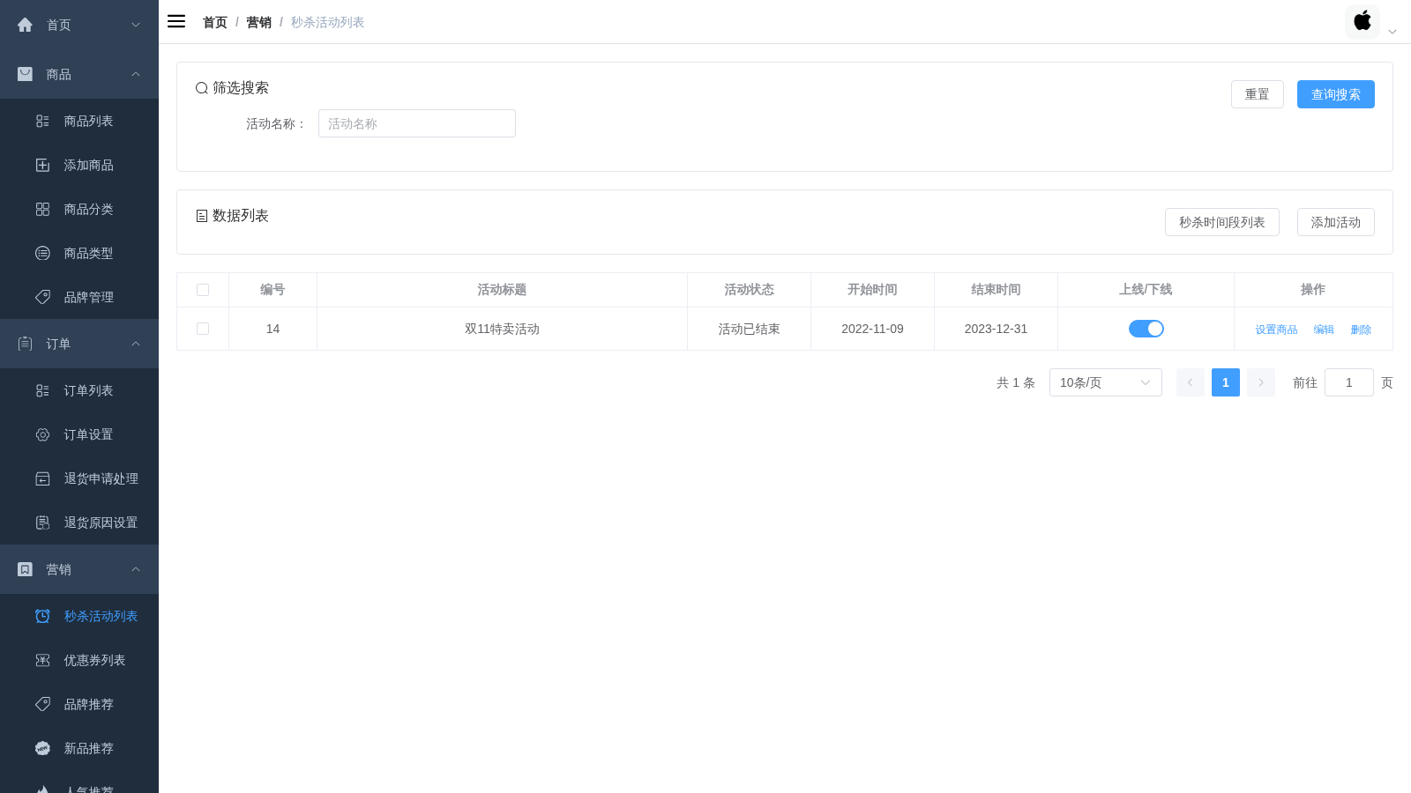Viewport: 1411px width, 793px height.
Task: Click the 优惠券列表 coupon icon
Action: pyautogui.click(x=42, y=660)
